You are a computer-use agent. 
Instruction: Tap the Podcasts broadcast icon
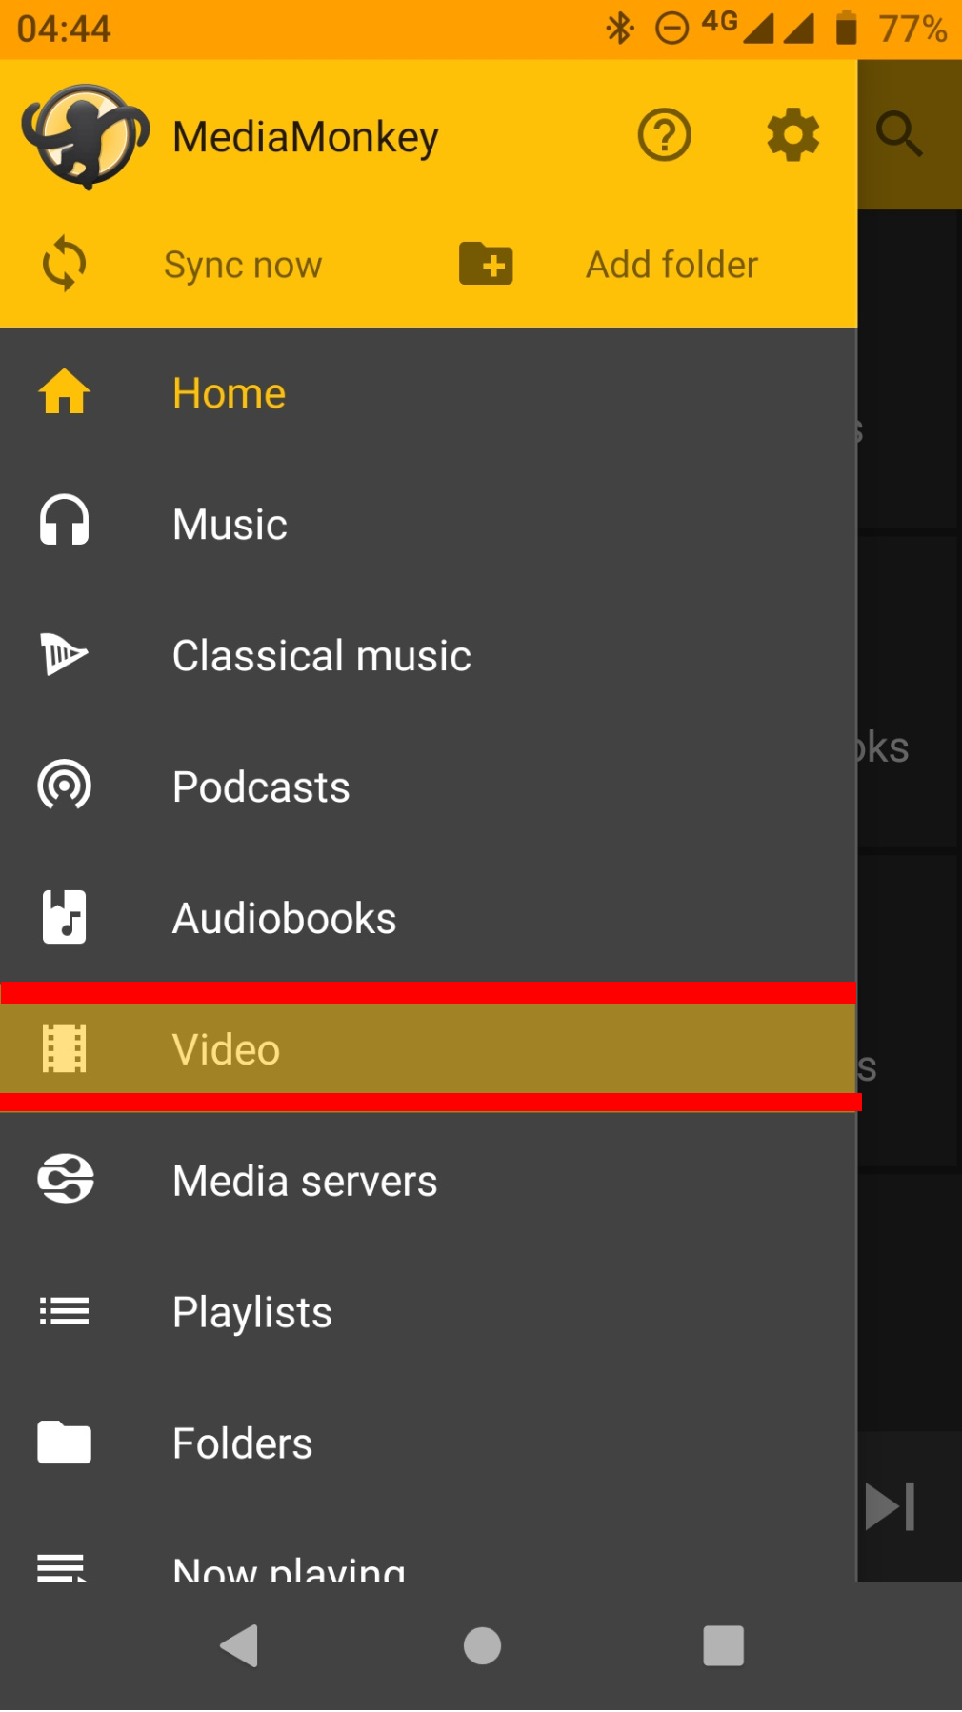[x=65, y=786]
